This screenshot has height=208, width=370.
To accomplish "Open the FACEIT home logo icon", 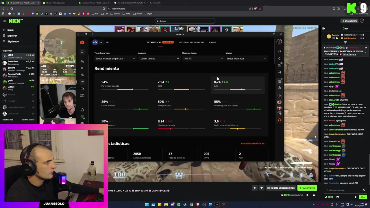I will click(82, 42).
